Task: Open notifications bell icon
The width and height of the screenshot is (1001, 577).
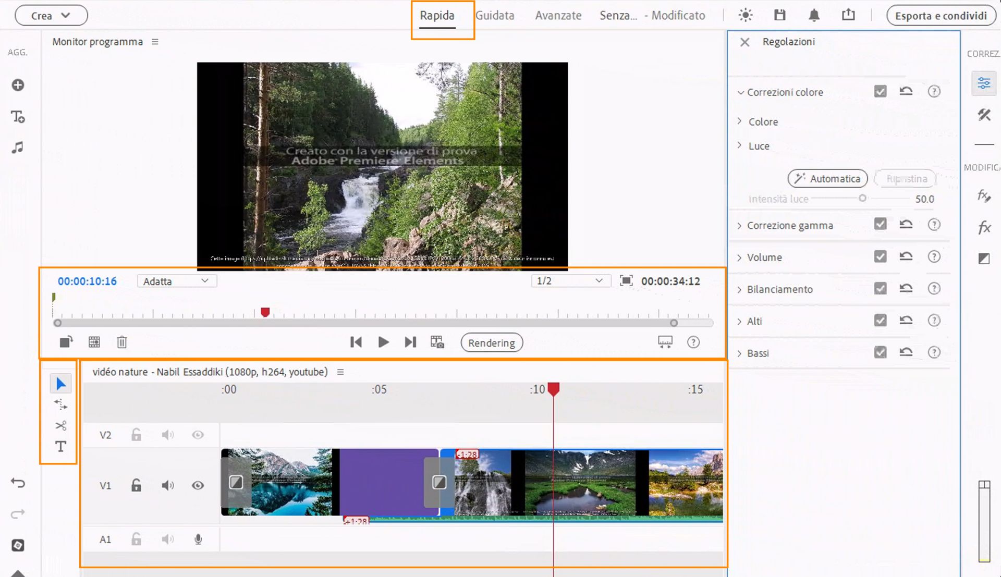Action: pyautogui.click(x=814, y=15)
